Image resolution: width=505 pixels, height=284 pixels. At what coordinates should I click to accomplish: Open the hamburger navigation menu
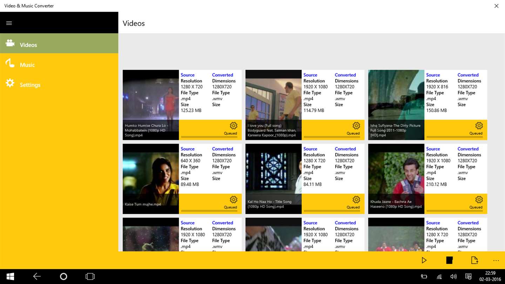tap(9, 23)
